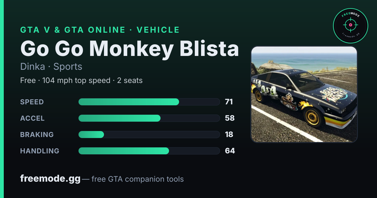The image size is (377, 198).
Task: Click the Accel stat bar
Action: 149,118
